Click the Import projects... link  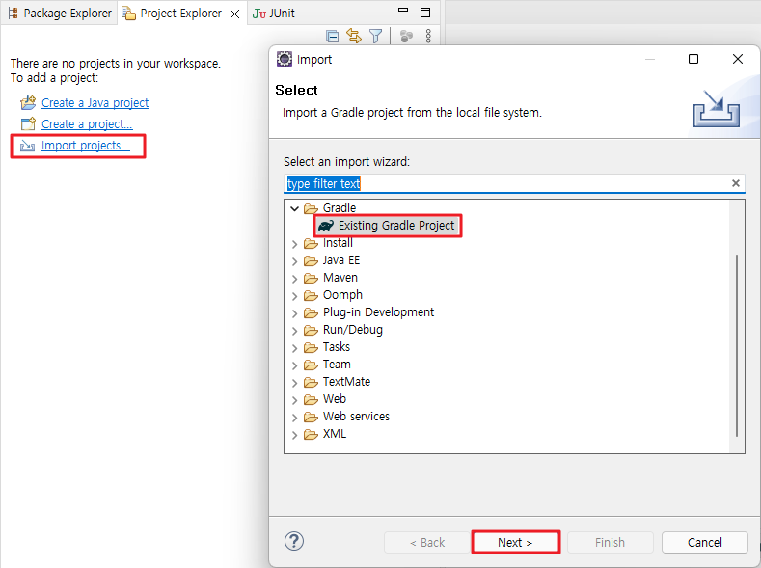click(86, 145)
